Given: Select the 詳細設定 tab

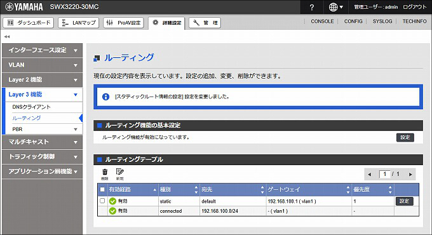Looking at the screenshot, I should click(x=166, y=23).
